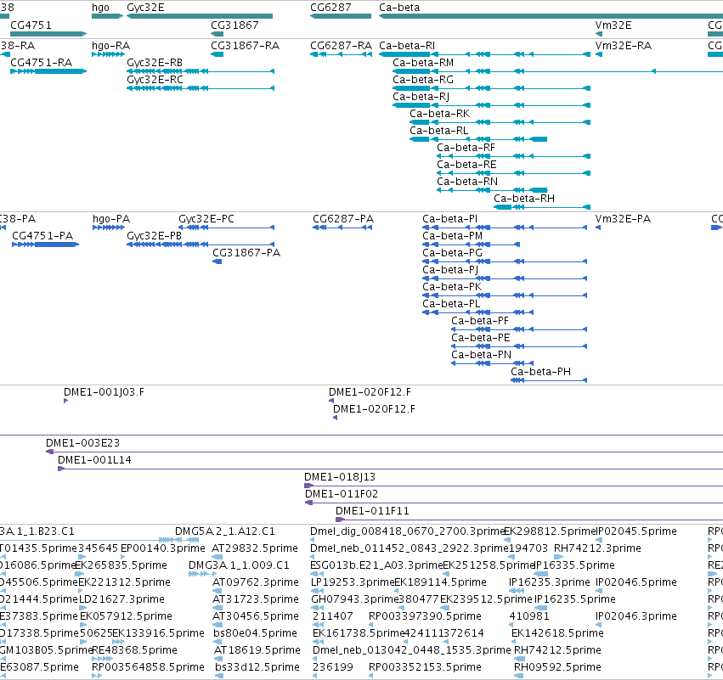Click the DME1-001J03.F feature
The width and height of the screenshot is (723, 680).
66,401
